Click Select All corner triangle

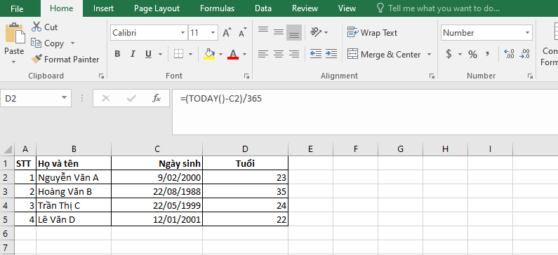(8, 149)
